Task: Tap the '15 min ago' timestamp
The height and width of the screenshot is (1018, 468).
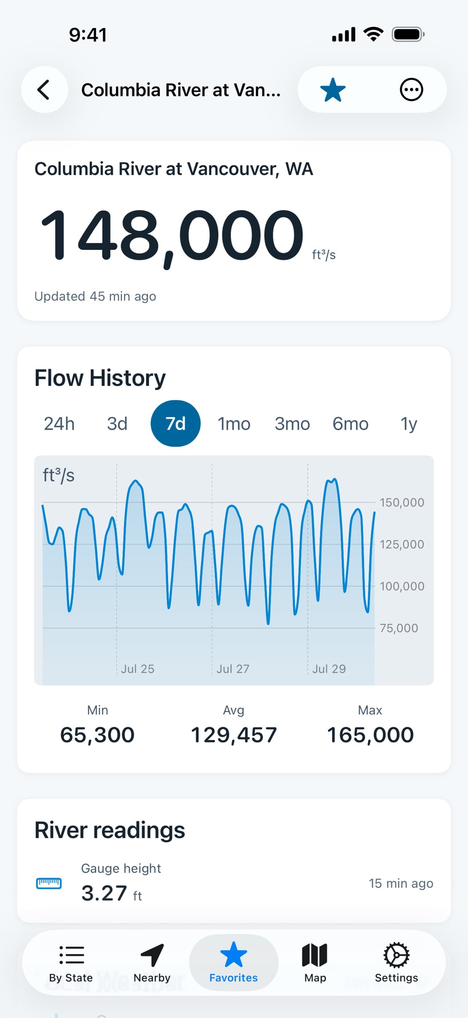Action: click(401, 883)
